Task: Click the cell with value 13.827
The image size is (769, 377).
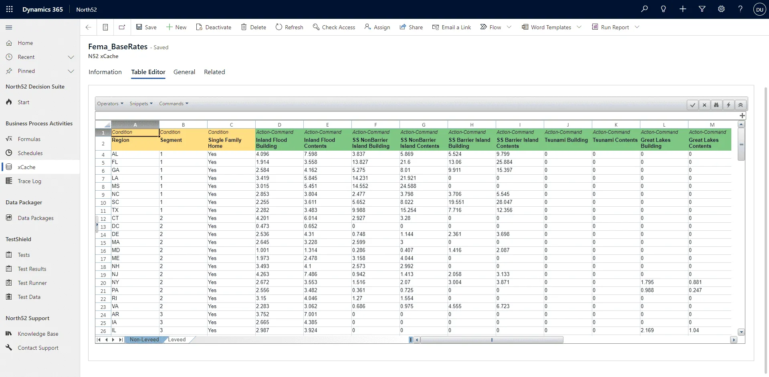Action: point(375,162)
